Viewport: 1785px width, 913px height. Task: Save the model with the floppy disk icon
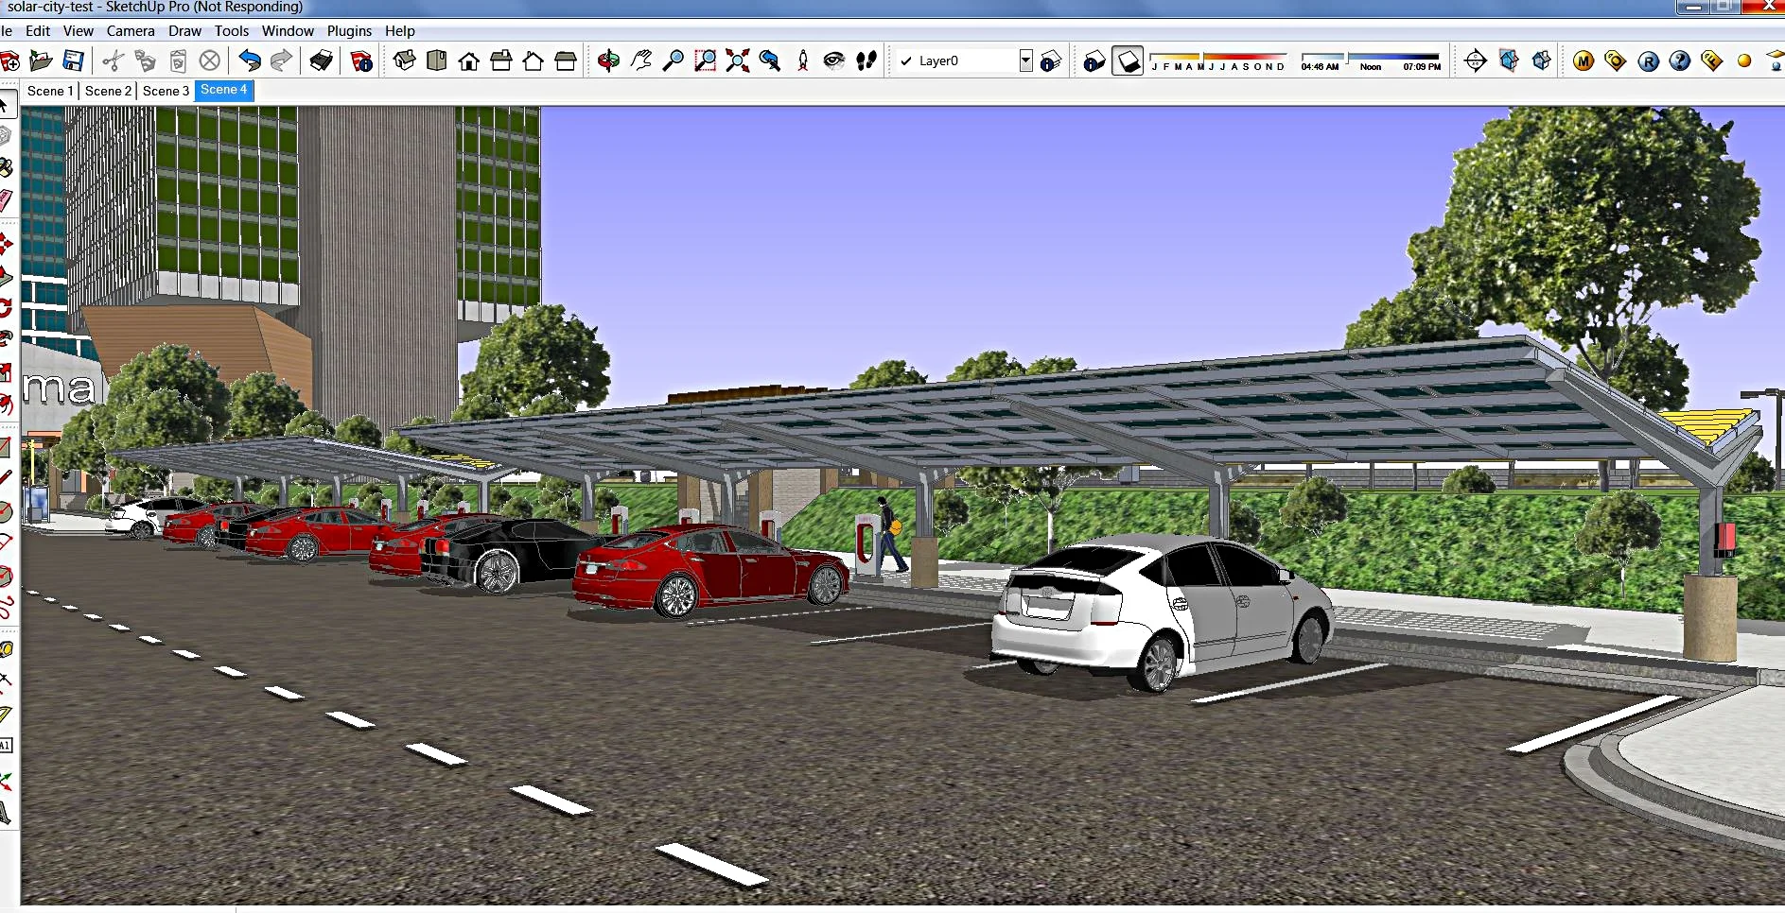[74, 60]
